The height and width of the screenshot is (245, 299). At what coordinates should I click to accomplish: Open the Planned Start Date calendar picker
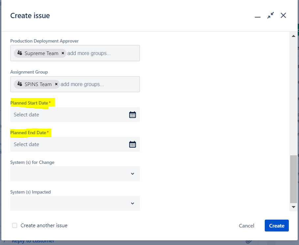132,114
